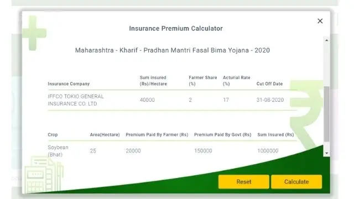Click the Farmer Share (%) header
The width and height of the screenshot is (354, 199).
pos(203,81)
